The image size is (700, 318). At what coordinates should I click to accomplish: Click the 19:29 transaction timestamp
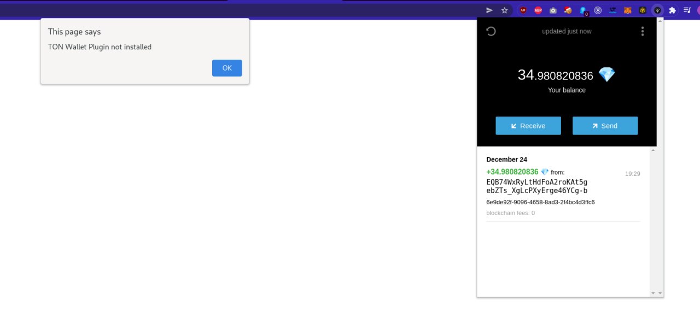[x=633, y=174]
